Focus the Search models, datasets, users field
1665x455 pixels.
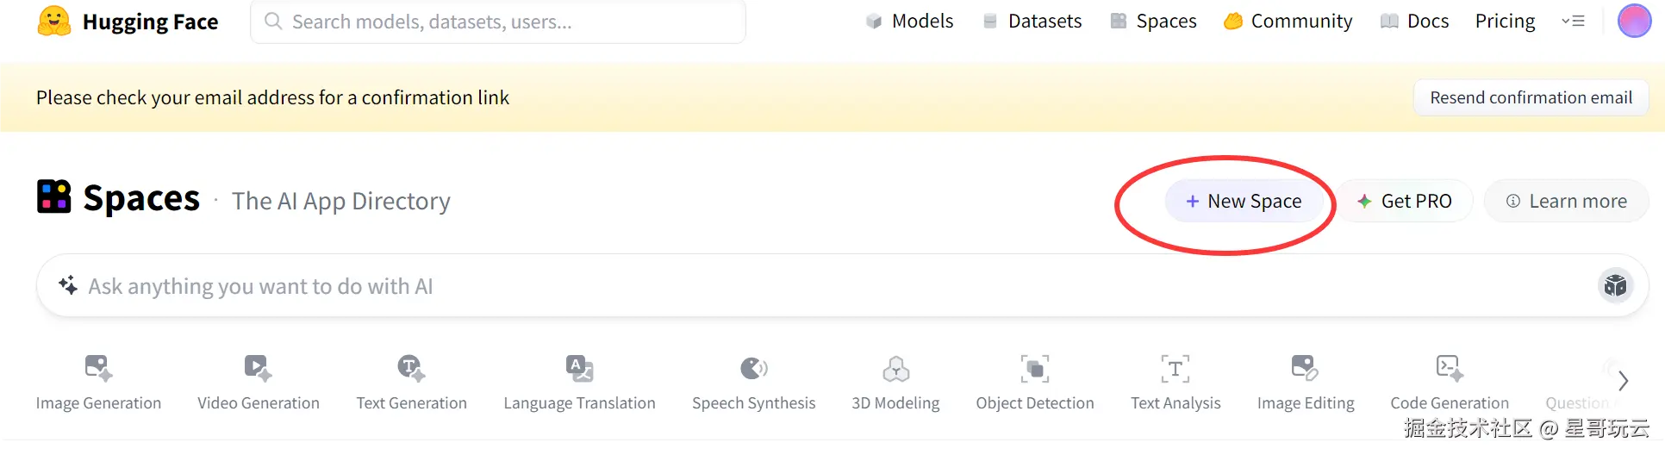(x=508, y=22)
